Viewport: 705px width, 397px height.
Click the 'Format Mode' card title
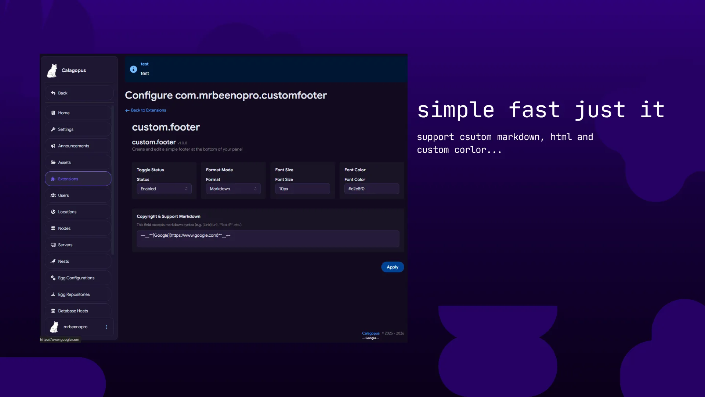pyautogui.click(x=220, y=170)
